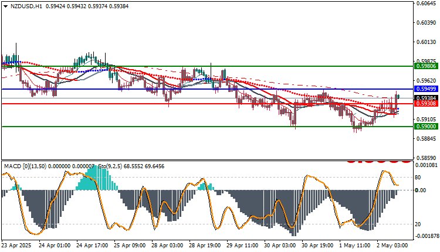The image size is (440, 252).
Task: Click the 23 Apr 2025 date label
Action: (x=16, y=246)
